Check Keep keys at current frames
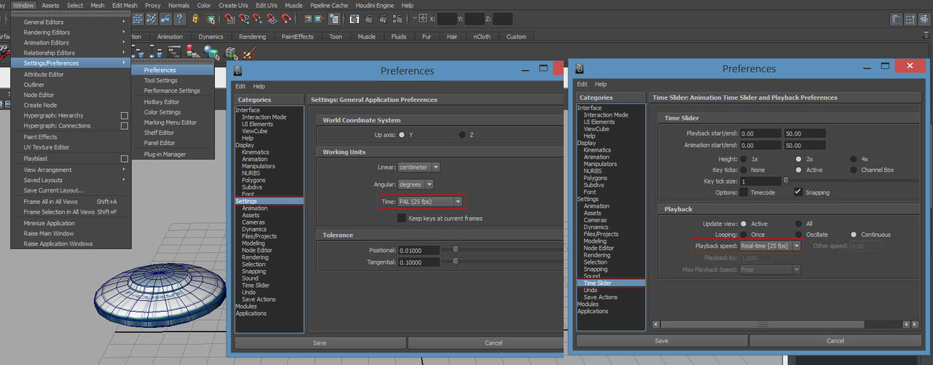The width and height of the screenshot is (933, 365). click(x=402, y=218)
